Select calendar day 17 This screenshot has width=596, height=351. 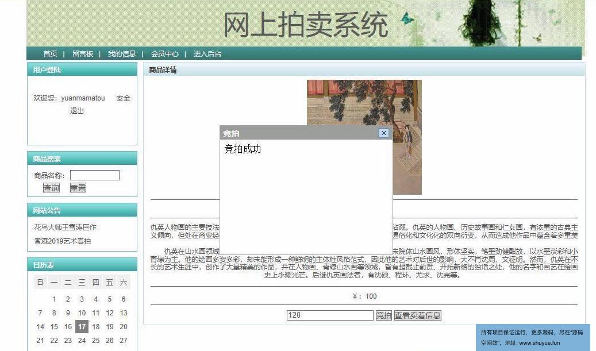coord(82,327)
